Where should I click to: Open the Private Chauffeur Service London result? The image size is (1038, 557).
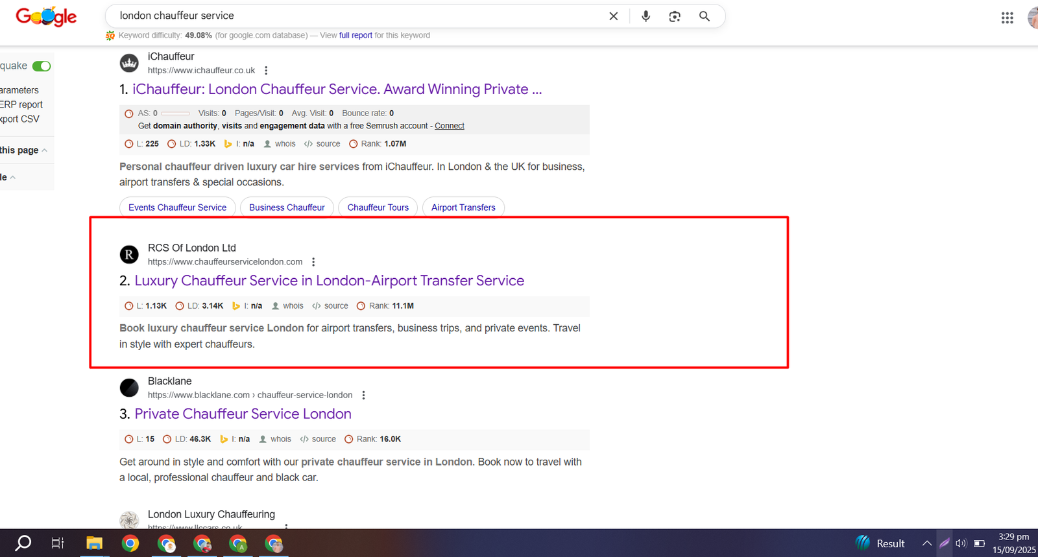click(x=243, y=414)
